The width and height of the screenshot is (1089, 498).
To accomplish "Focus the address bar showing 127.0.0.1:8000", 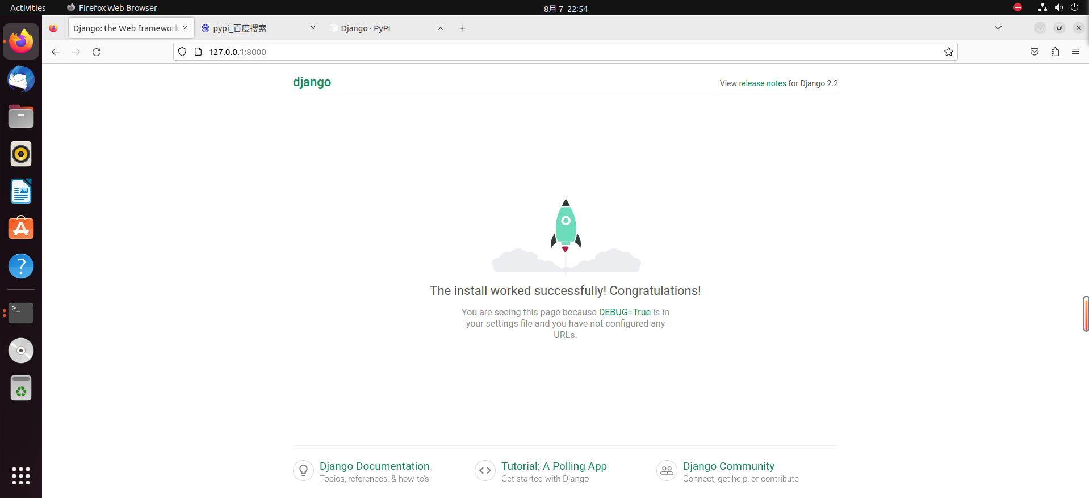I will [511, 52].
